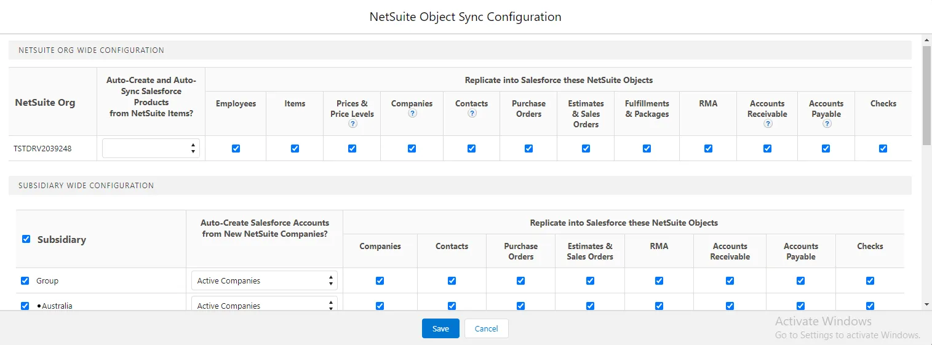Toggle Accounts Receivable checkbox in Australia row
The image size is (932, 345).
[730, 306]
